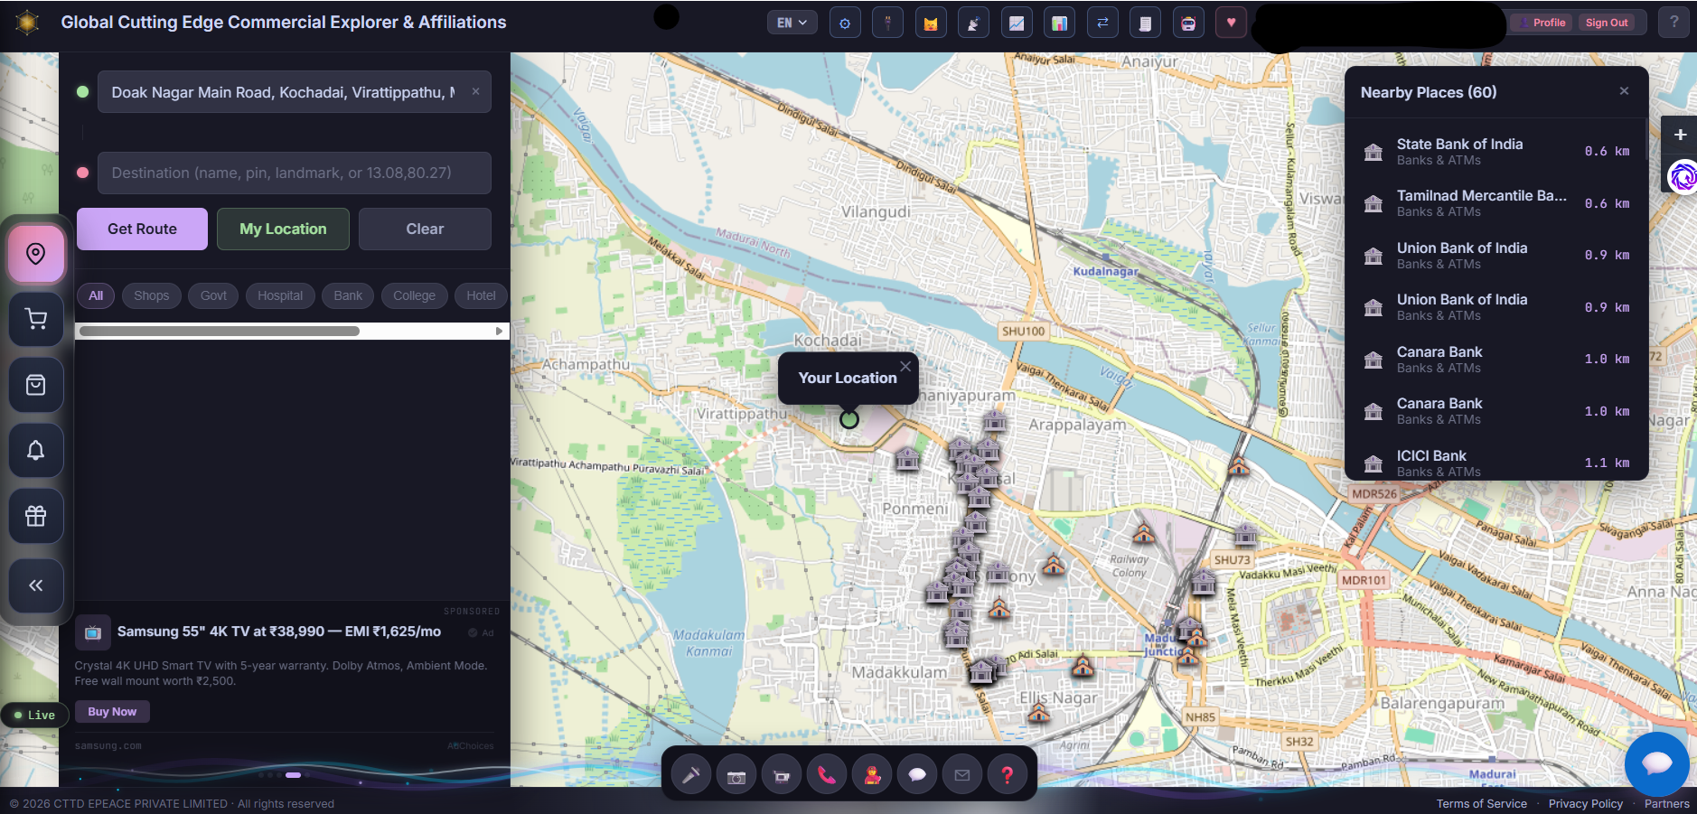Open the Privacy Policy link
This screenshot has height=814, width=1697.
(1586, 804)
